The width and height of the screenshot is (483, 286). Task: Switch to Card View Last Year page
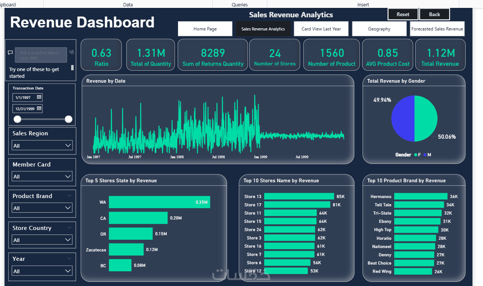click(321, 29)
